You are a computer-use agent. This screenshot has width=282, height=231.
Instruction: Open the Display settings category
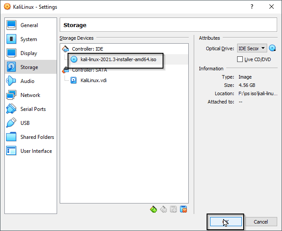click(31, 53)
